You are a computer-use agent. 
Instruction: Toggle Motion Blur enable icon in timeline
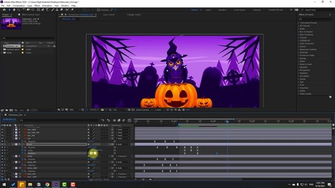(124, 121)
